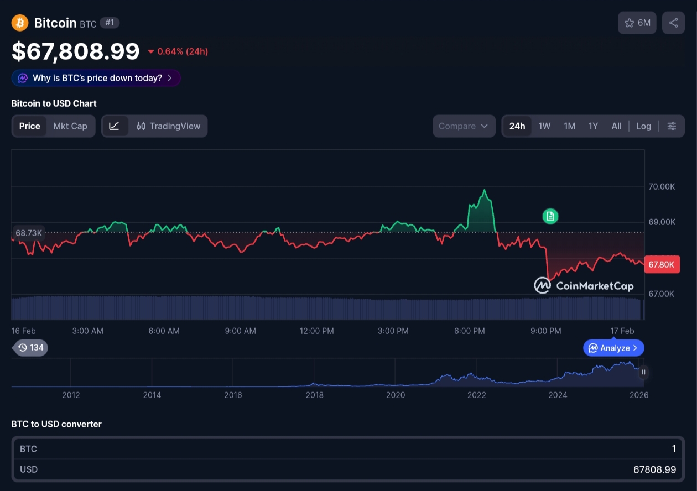Show All-time price range
697x491 pixels.
616,126
